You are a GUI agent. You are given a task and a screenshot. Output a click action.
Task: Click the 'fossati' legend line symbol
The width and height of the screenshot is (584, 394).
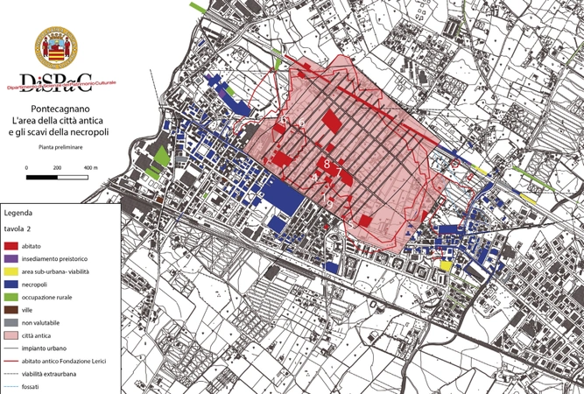[11, 385]
